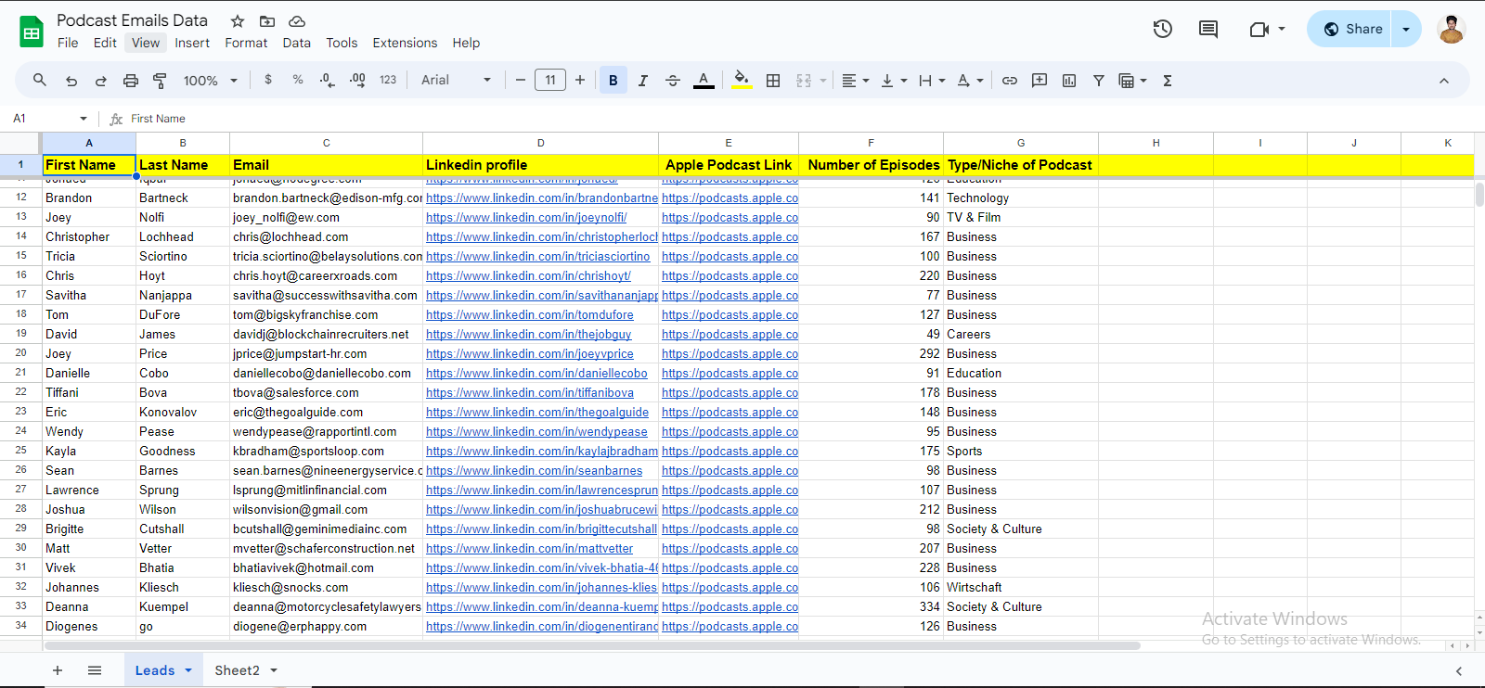Open the Arial font dropdown

click(x=456, y=81)
